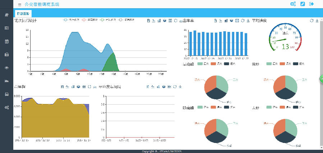Click the edit pencil icon in header
Screen dimensions: 323x153
303,4
